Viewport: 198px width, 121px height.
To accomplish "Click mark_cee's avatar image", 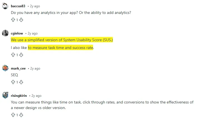I will click(5, 68).
